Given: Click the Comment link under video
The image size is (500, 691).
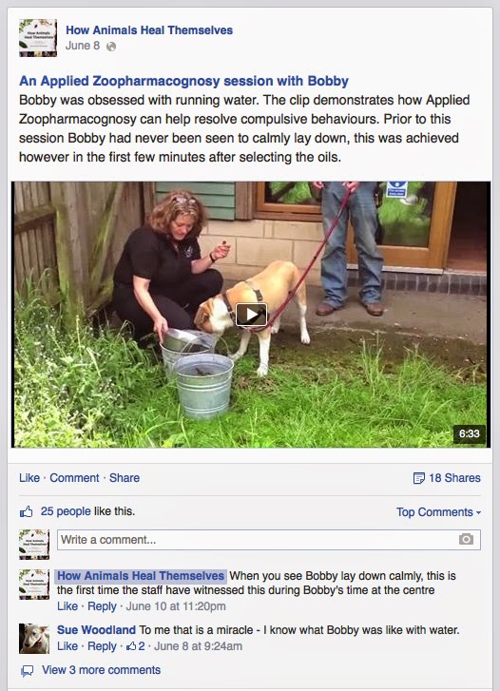Looking at the screenshot, I should [74, 478].
